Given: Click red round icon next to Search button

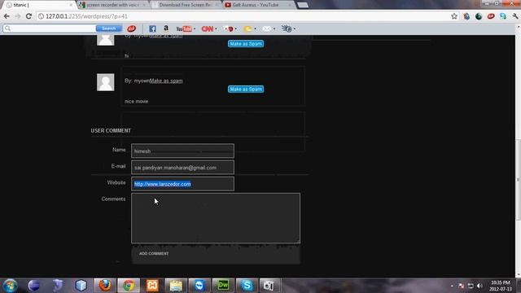Looking at the screenshot, I should tap(132, 28).
